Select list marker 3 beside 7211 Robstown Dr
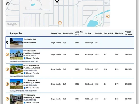The image size is (139, 104). [x=7, y=84]
